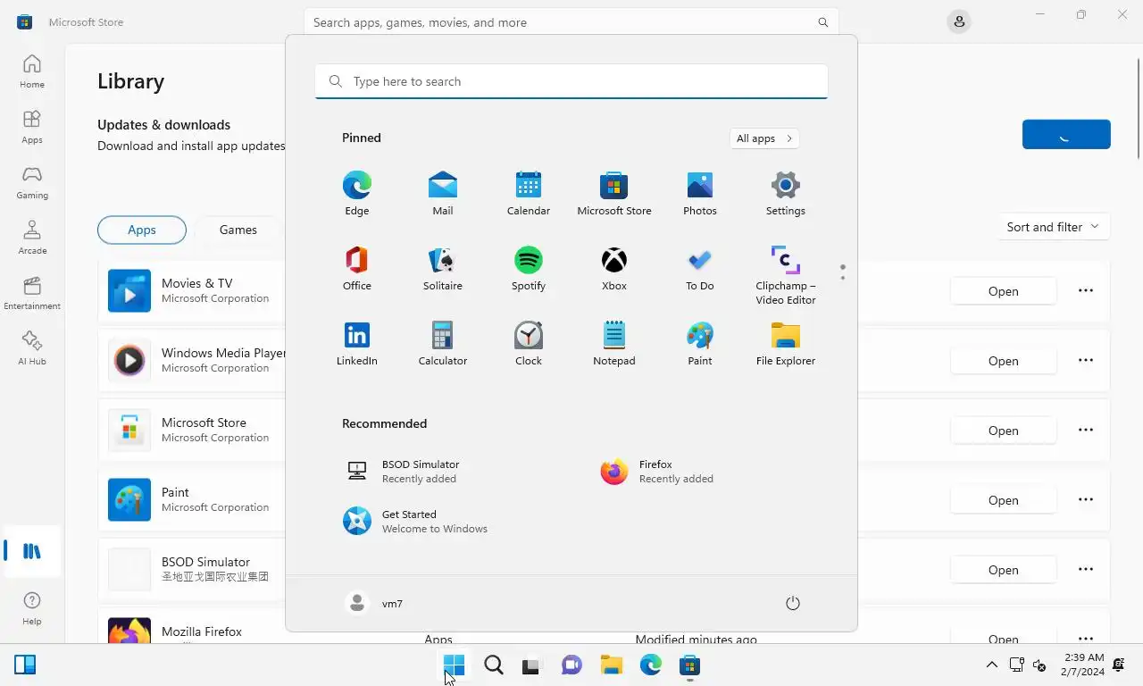Open more options for Windows Media Player

coord(1086,360)
